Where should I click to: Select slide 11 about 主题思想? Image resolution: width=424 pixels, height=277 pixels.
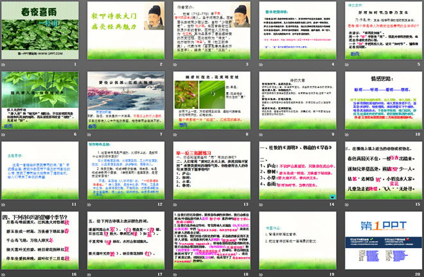point(42,167)
